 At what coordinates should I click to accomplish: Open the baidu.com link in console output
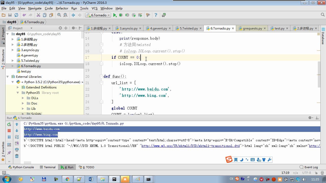[x=42, y=129]
